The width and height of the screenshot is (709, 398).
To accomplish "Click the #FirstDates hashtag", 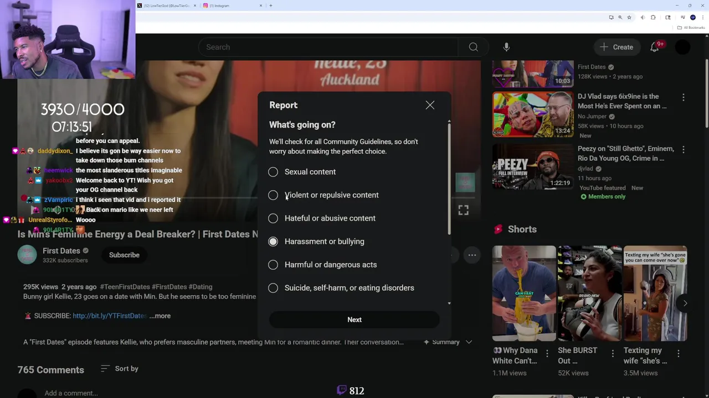I will coord(169,287).
